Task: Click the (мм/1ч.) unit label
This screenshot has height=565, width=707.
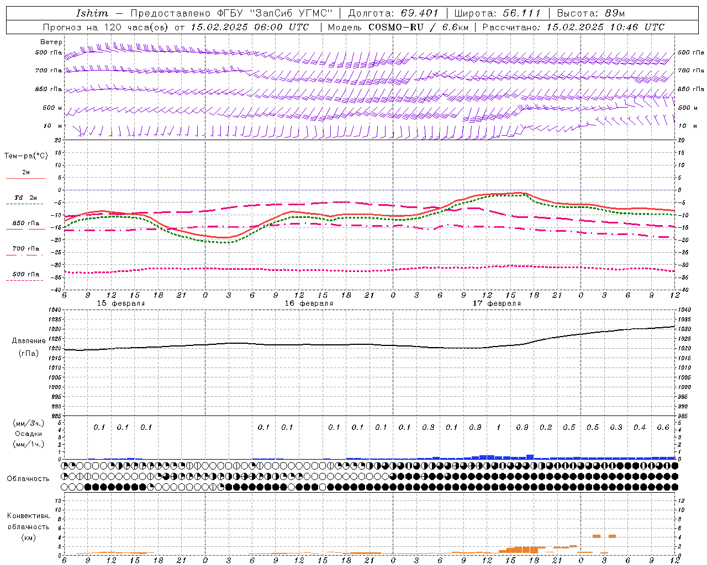Action: (29, 444)
